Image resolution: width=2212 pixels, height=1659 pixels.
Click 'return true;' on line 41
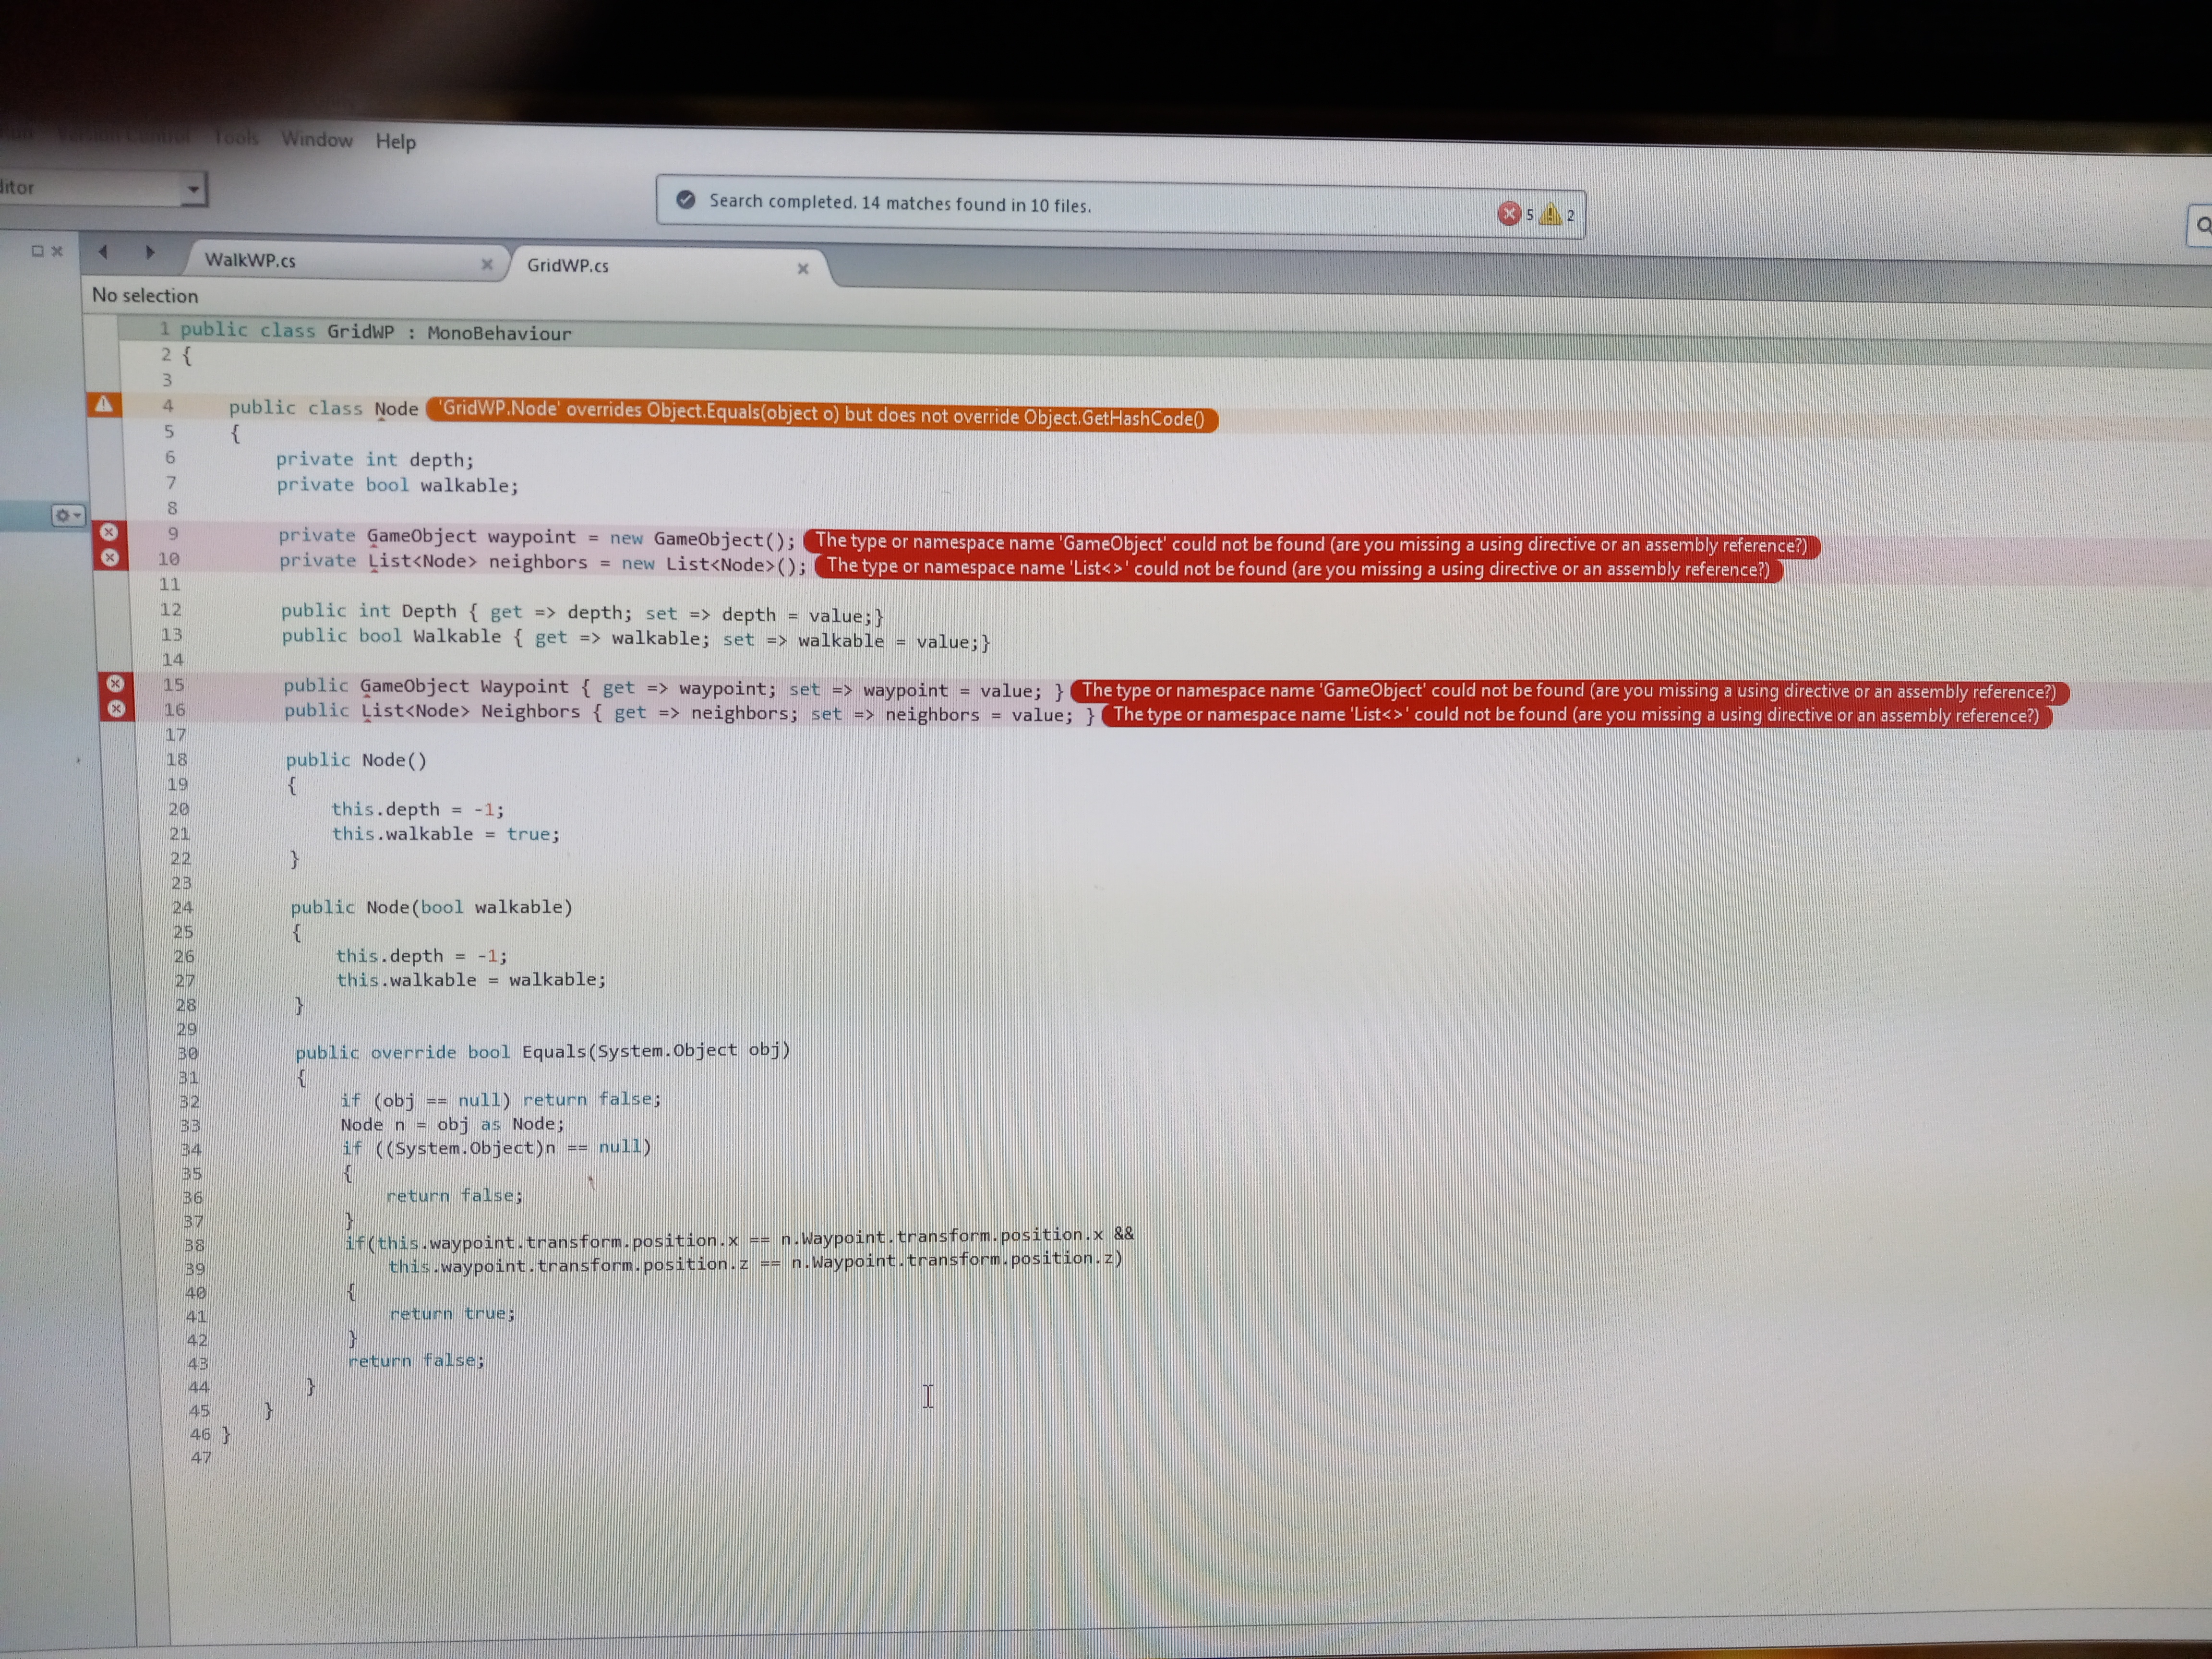click(452, 1313)
